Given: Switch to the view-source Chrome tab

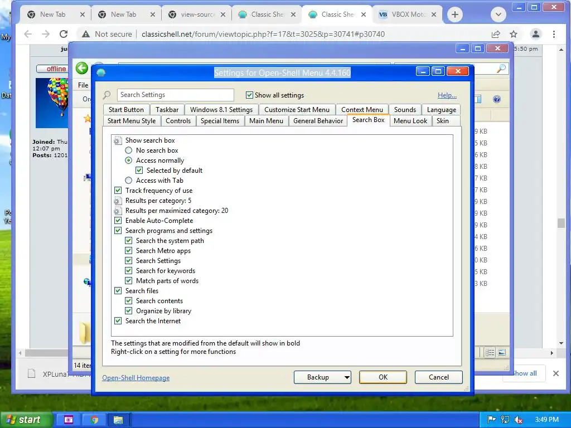Looking at the screenshot, I should 197,14.
